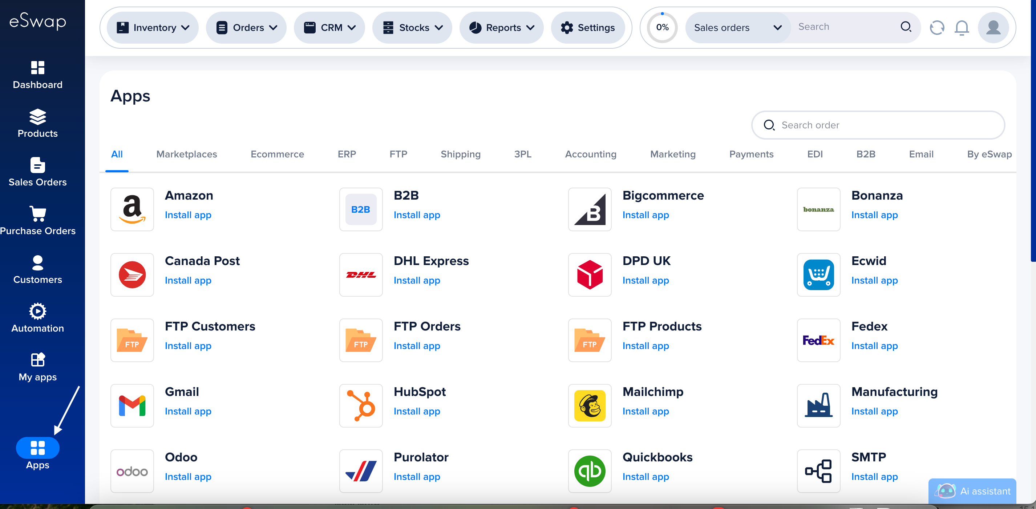Click the Manufacturing factory icon
This screenshot has width=1036, height=509.
coord(818,406)
